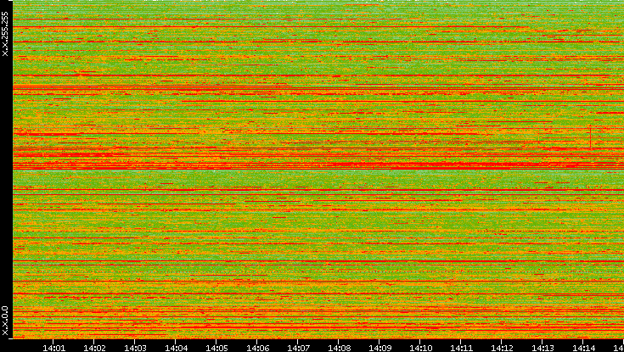Select the 14:08 time label
Image resolution: width=624 pixels, height=352 pixels.
(x=339, y=348)
